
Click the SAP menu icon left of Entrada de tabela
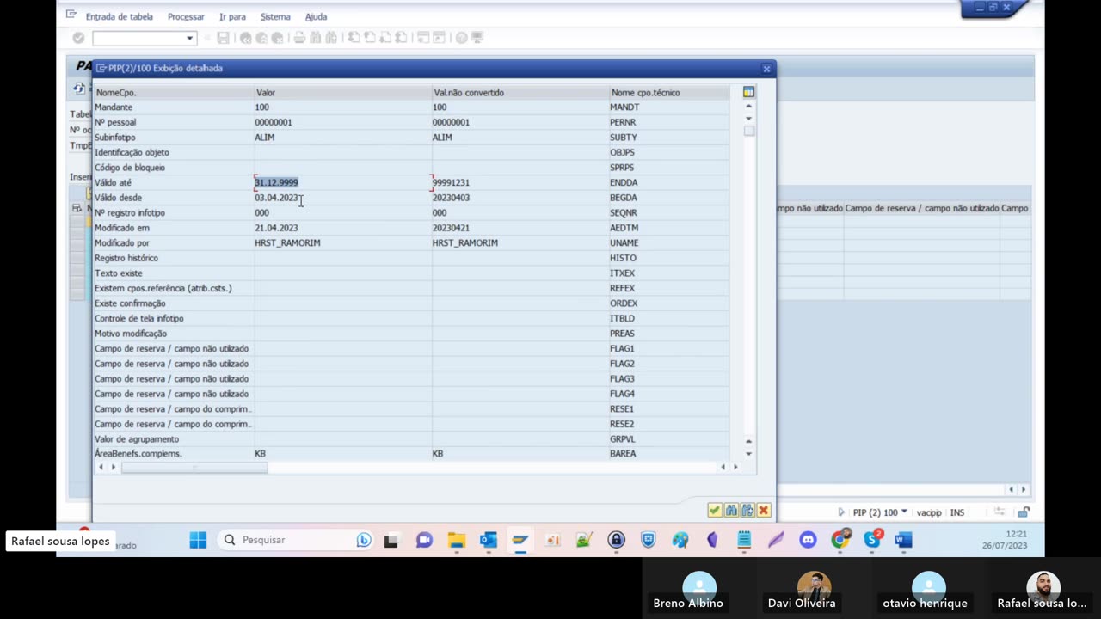[x=71, y=15]
